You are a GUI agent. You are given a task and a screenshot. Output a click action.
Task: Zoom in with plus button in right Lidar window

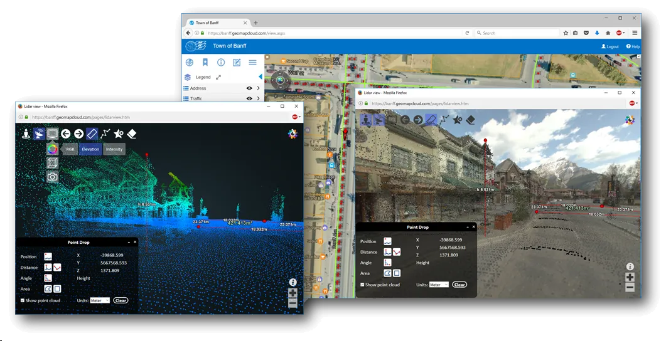coord(630,277)
